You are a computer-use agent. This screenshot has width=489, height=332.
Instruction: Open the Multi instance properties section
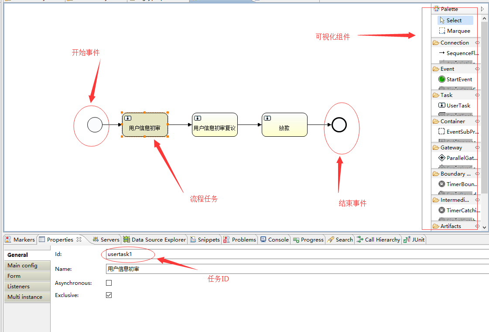coord(27,297)
